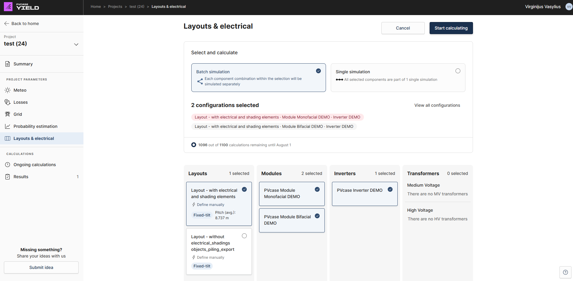
Task: Click the username Virginijus Vasylius
Action: 543,7
